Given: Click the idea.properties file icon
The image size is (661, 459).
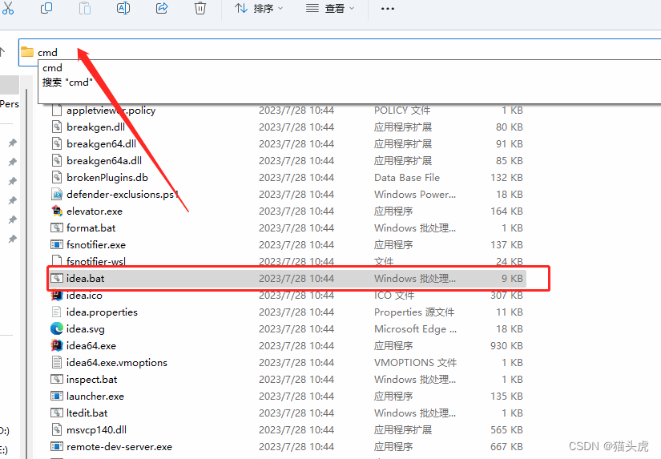Looking at the screenshot, I should tap(57, 312).
